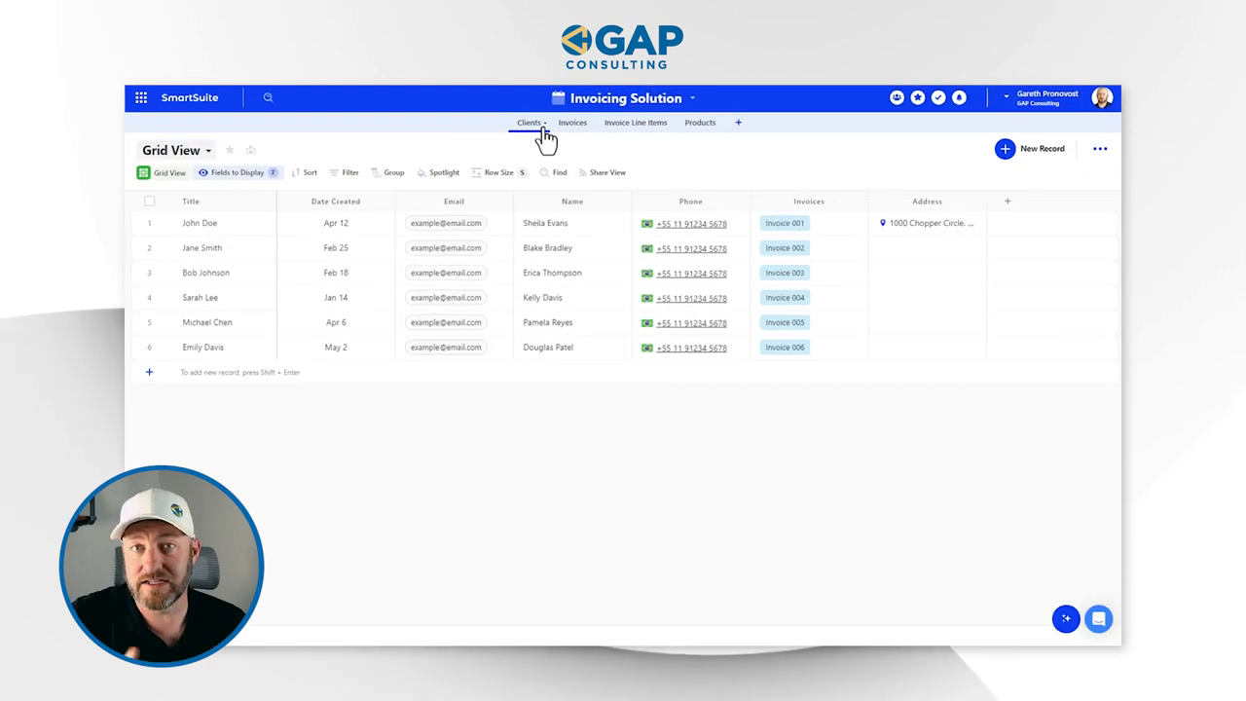Open the chat support button
The width and height of the screenshot is (1246, 701).
click(x=1099, y=619)
